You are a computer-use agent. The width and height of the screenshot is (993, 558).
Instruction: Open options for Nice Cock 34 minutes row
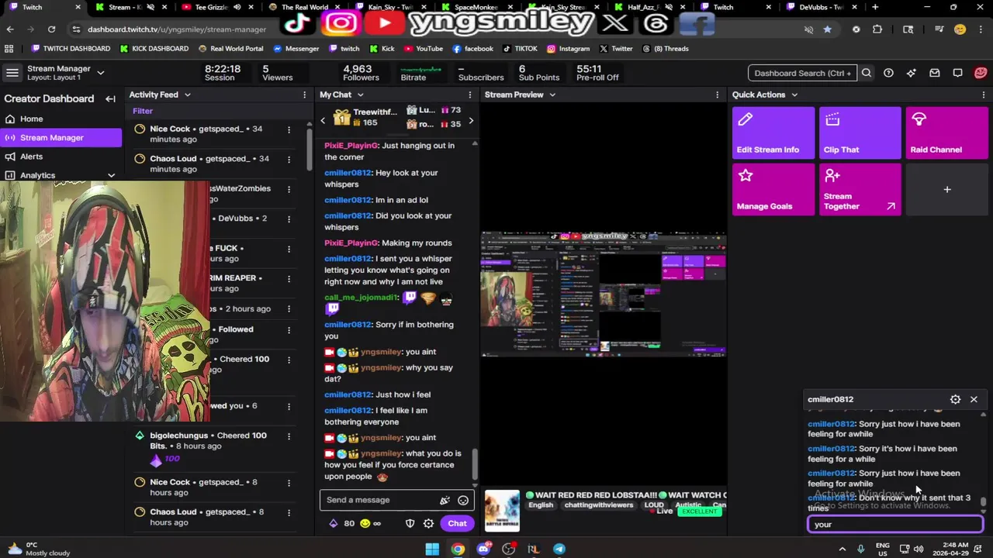(x=289, y=129)
